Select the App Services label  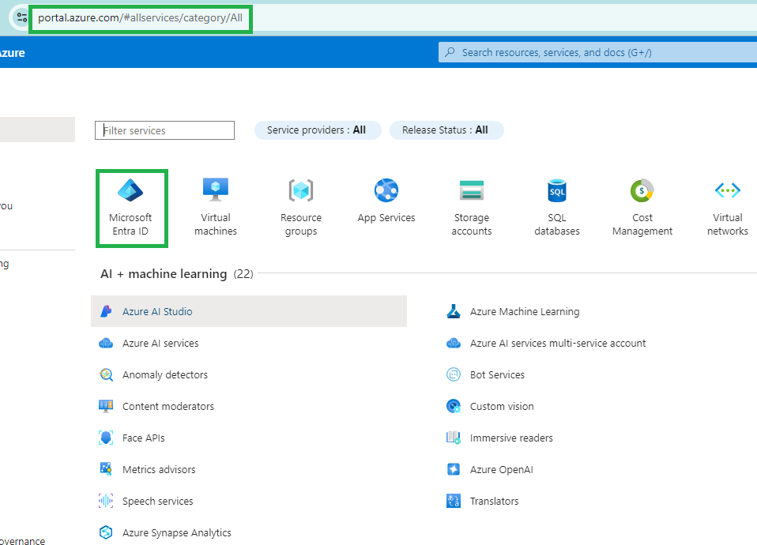click(x=386, y=218)
